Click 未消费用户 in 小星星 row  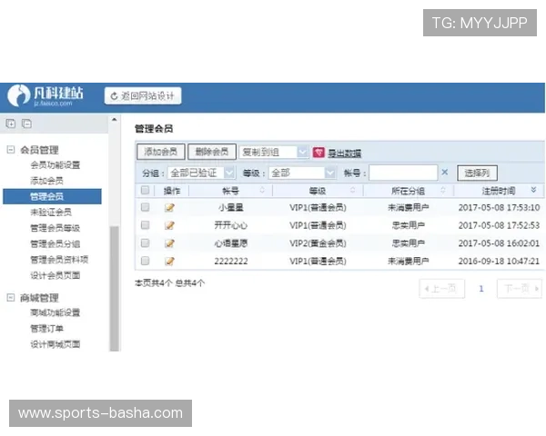point(408,208)
